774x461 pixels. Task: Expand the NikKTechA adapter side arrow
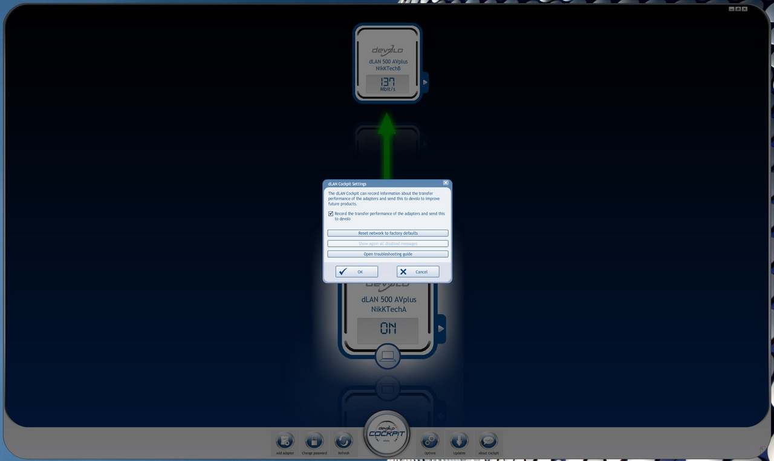pos(441,329)
